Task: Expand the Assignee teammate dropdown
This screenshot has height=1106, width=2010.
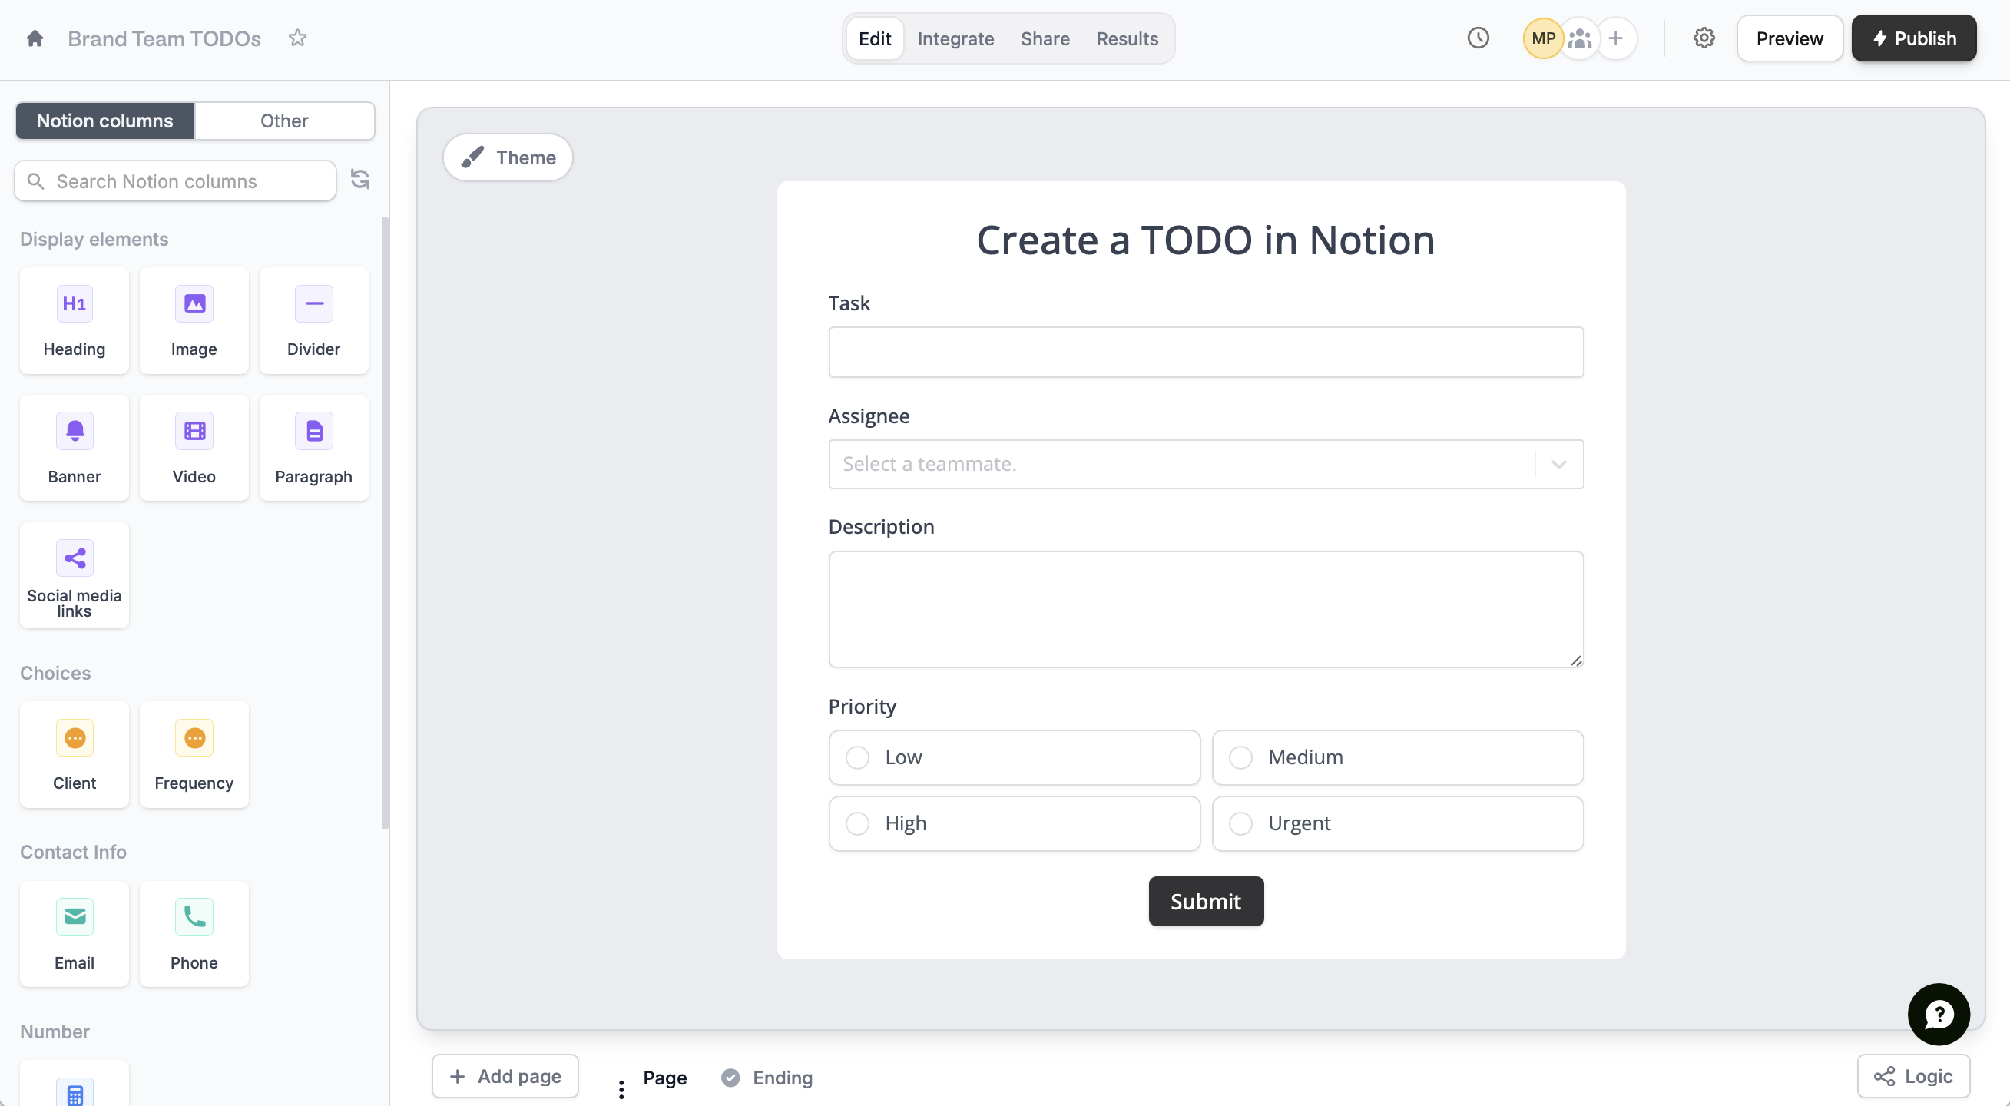Action: [1558, 465]
